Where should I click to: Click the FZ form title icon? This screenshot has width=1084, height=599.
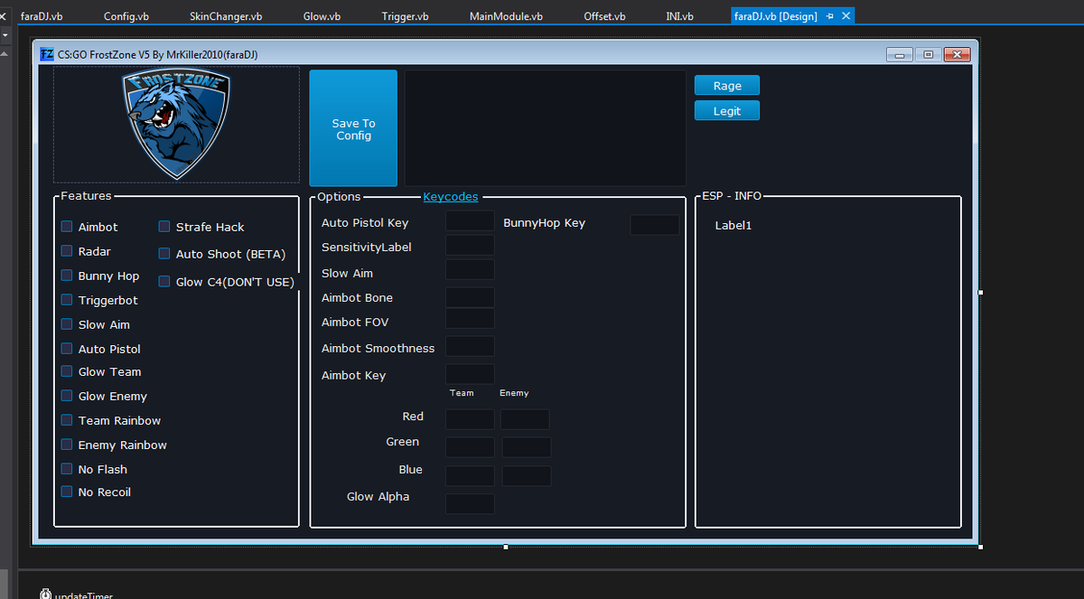[x=47, y=54]
